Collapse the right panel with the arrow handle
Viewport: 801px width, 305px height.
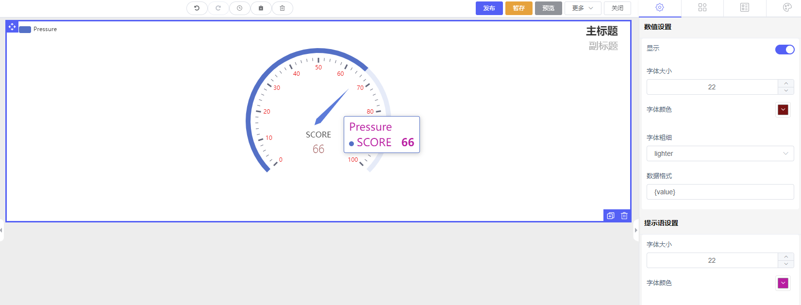[635, 230]
